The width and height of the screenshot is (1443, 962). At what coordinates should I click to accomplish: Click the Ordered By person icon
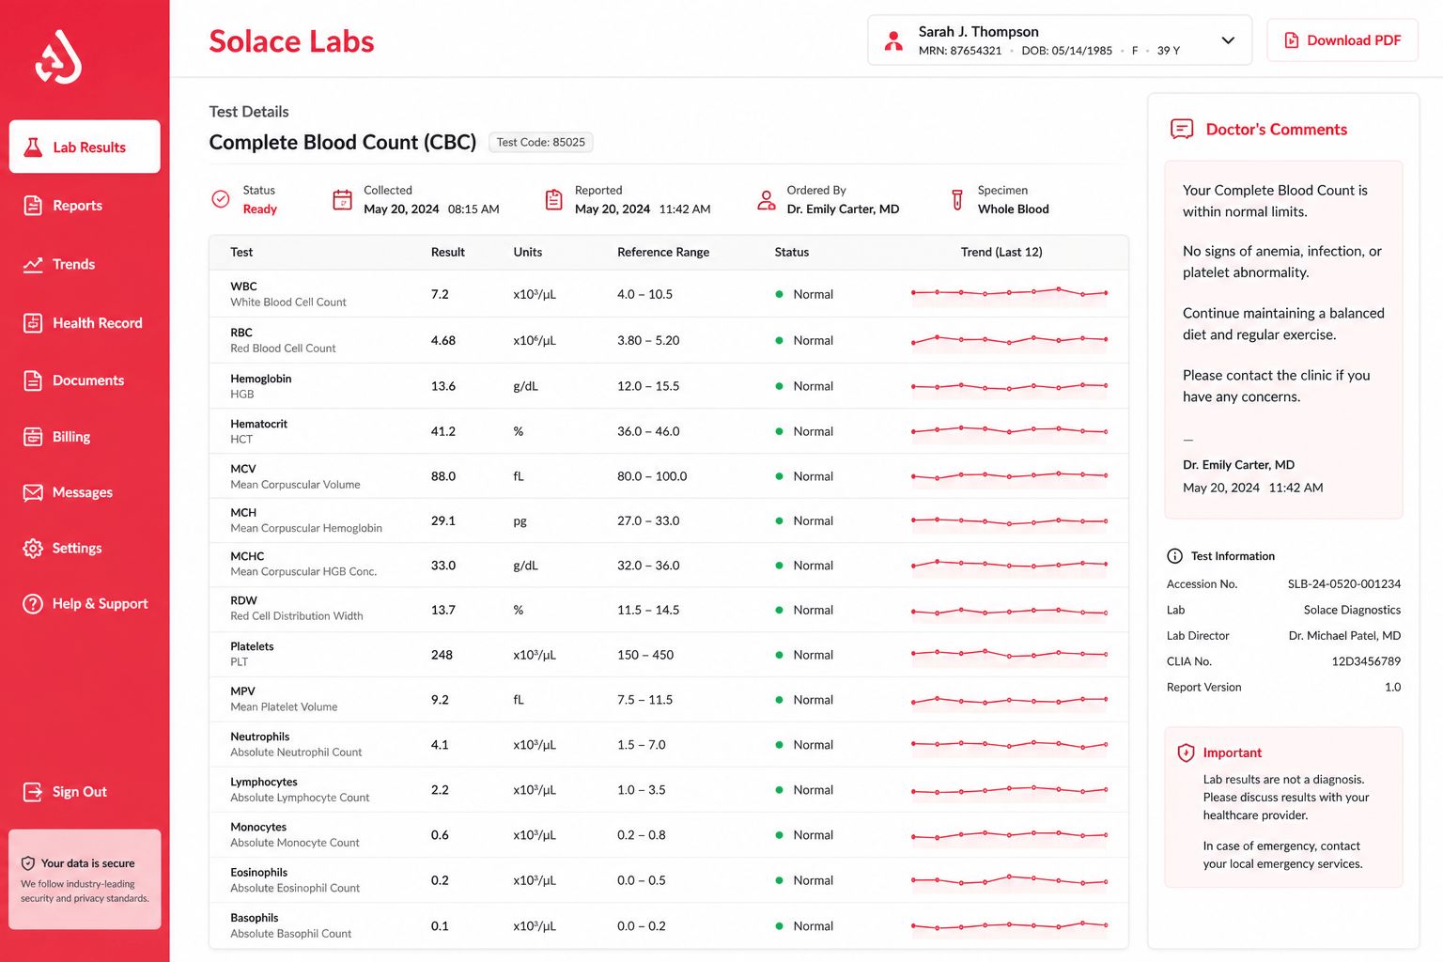point(767,200)
